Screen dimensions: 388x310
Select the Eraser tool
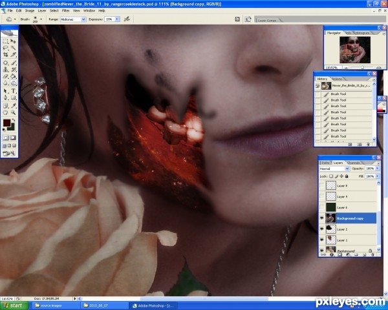5,76
